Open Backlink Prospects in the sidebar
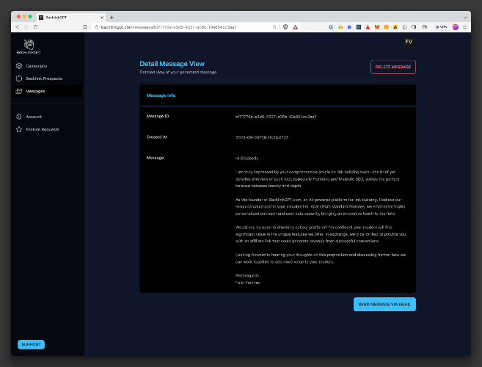The image size is (482, 367). (x=43, y=79)
